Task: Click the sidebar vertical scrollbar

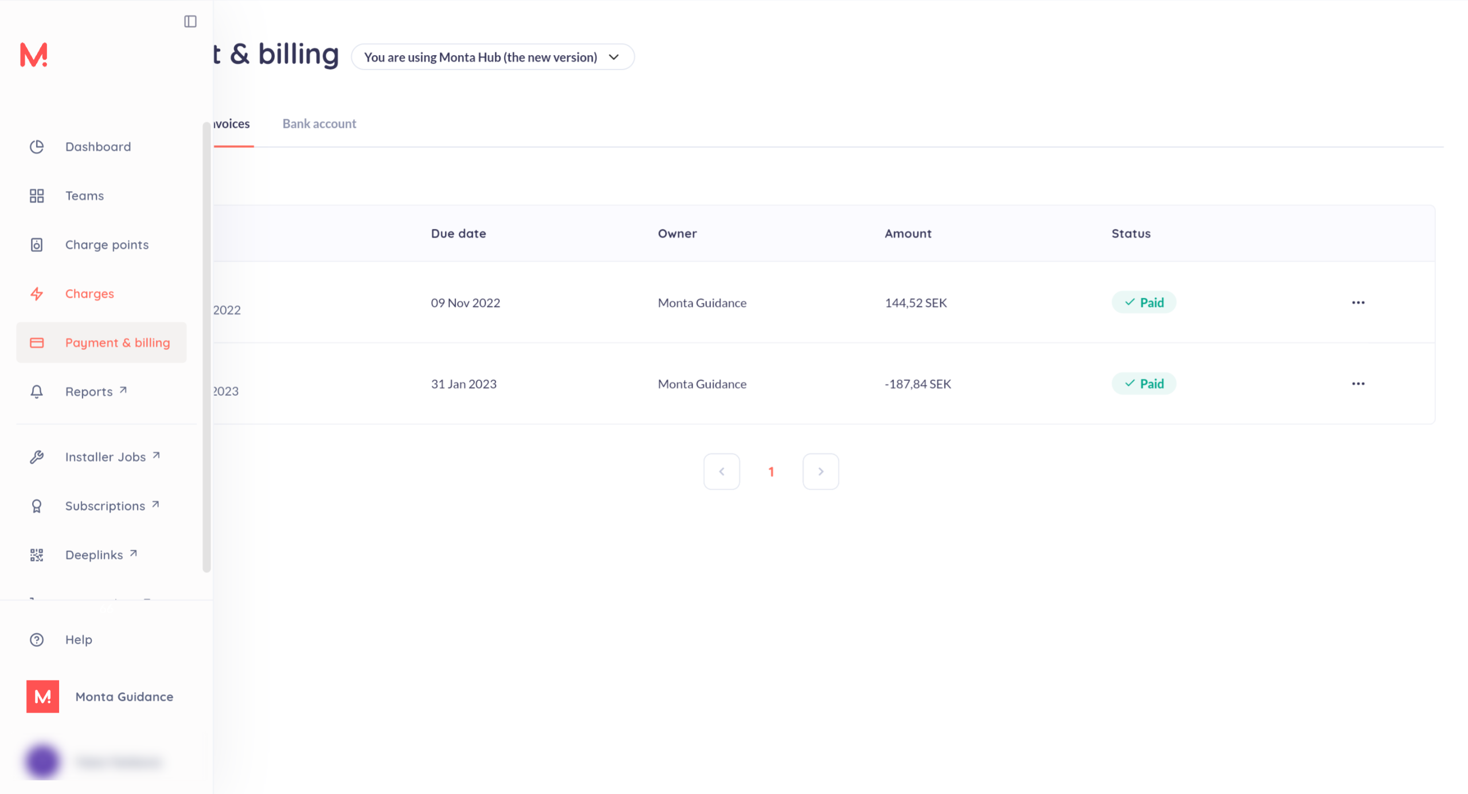Action: pyautogui.click(x=206, y=347)
